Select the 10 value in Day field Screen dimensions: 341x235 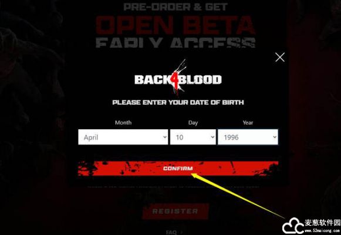(180, 137)
